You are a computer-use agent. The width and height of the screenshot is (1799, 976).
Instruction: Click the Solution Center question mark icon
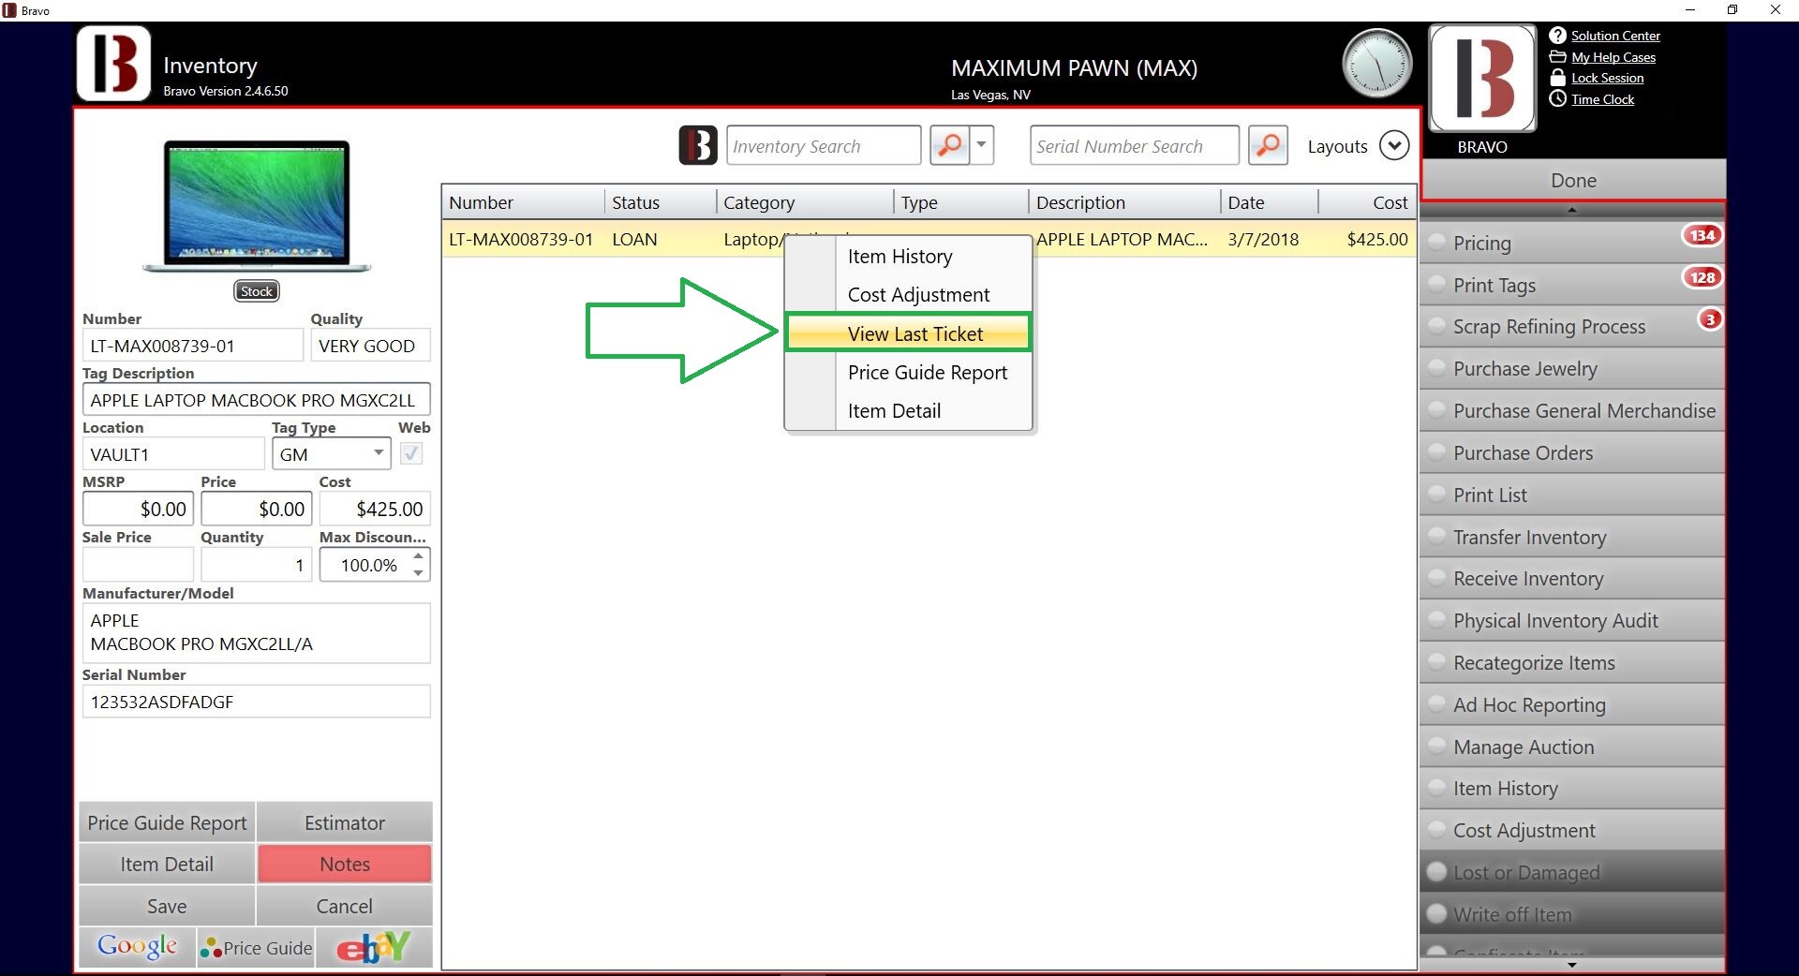(x=1557, y=36)
